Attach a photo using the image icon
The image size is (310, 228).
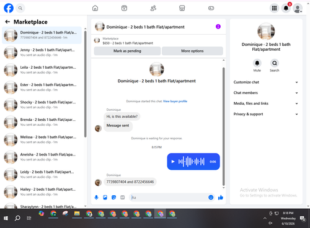[x=105, y=198]
